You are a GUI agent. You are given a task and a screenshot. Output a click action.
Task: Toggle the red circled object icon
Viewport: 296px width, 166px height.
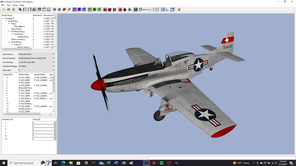pyautogui.click(x=120, y=9)
